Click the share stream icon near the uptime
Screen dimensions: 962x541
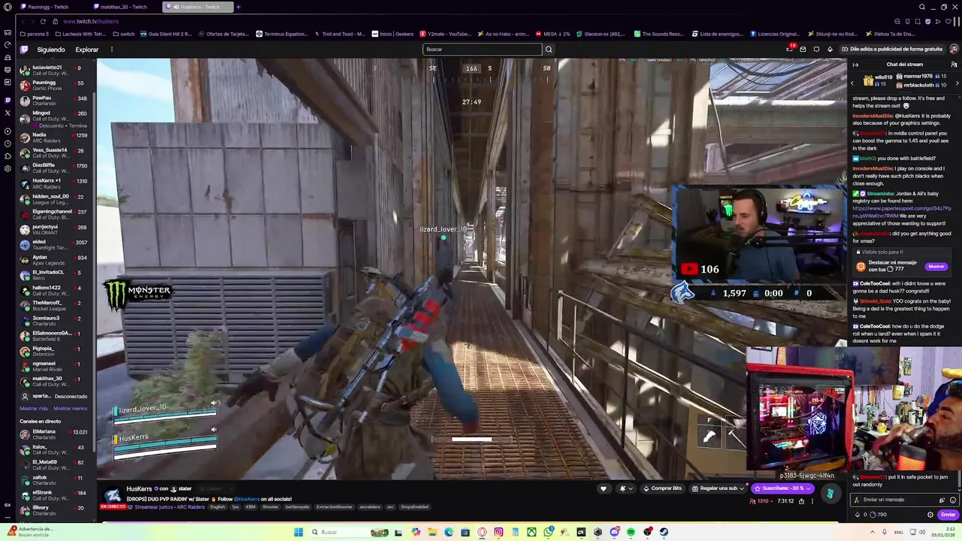point(801,501)
